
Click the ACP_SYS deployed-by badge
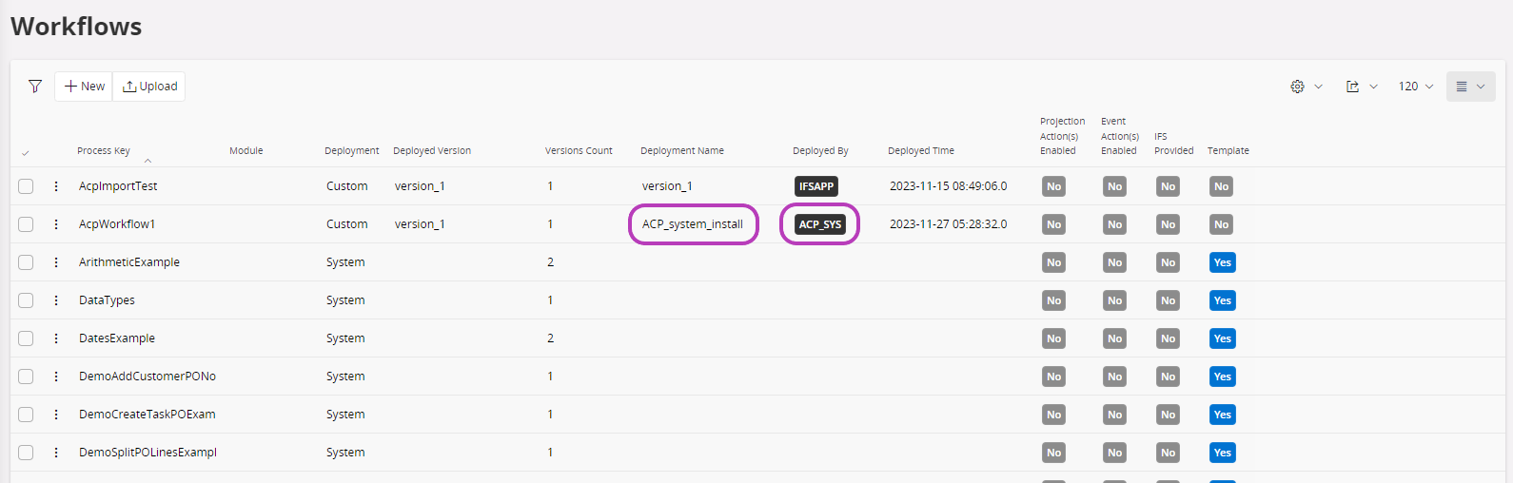[x=819, y=224]
